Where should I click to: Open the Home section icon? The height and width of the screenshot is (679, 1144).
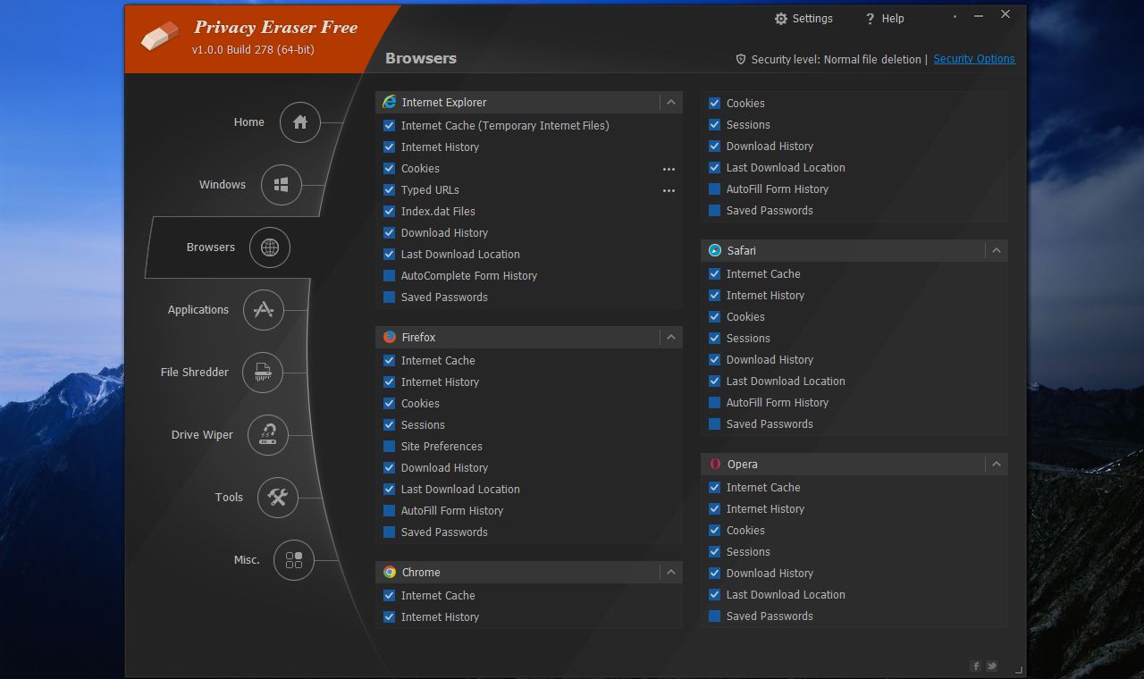click(x=300, y=122)
